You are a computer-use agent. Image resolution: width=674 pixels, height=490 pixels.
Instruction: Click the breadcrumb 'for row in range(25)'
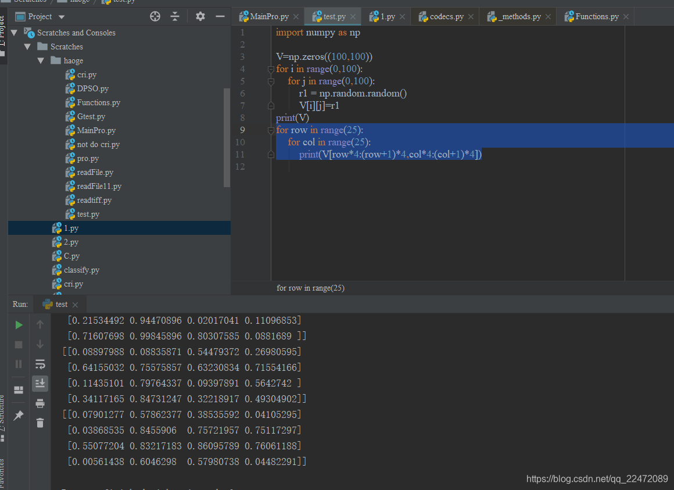click(310, 288)
